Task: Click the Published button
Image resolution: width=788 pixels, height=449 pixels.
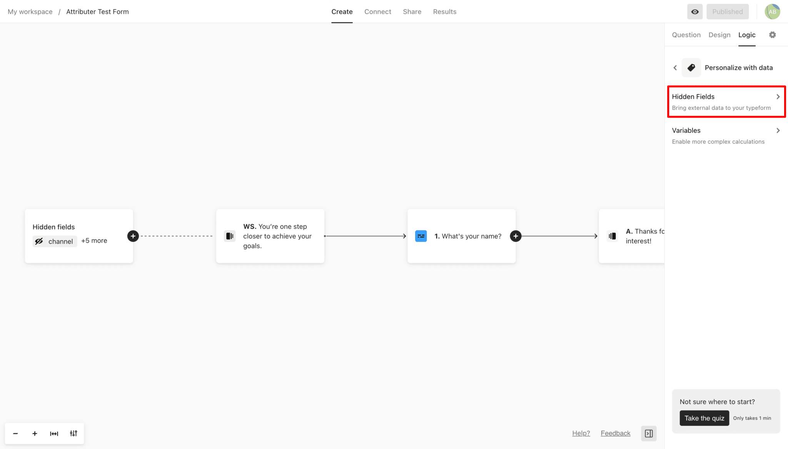Action: [727, 12]
